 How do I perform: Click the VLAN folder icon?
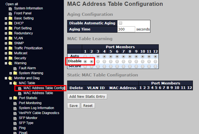click(x=11, y=38)
